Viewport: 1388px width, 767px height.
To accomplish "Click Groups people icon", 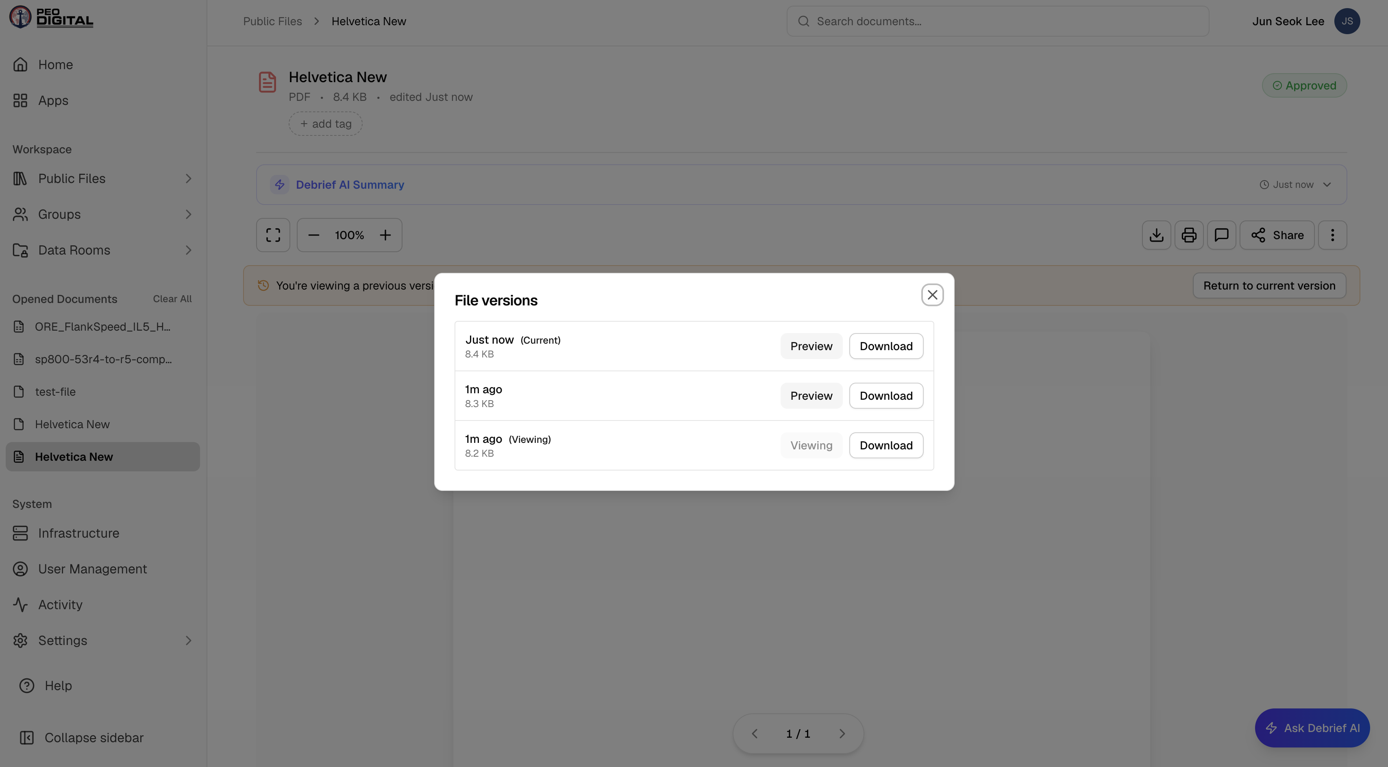I will click(20, 214).
